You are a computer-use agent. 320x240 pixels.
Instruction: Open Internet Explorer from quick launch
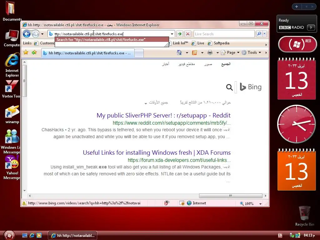[x=32, y=236]
